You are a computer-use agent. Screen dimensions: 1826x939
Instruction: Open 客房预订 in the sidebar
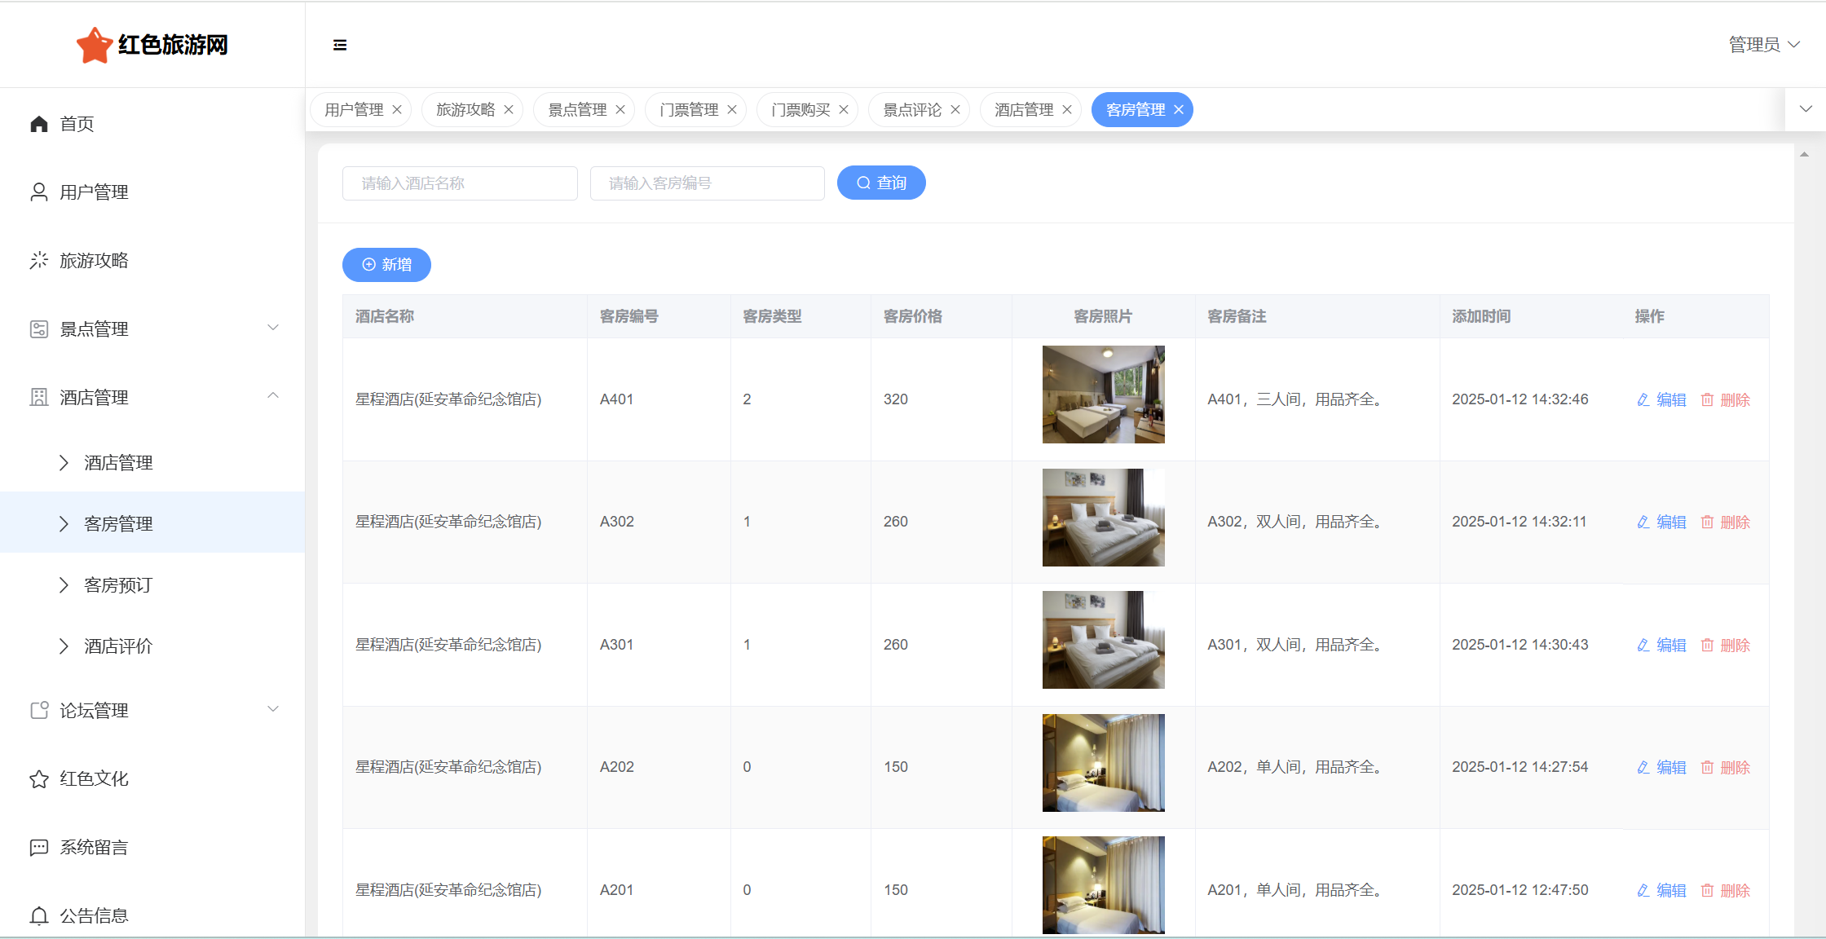click(x=118, y=585)
